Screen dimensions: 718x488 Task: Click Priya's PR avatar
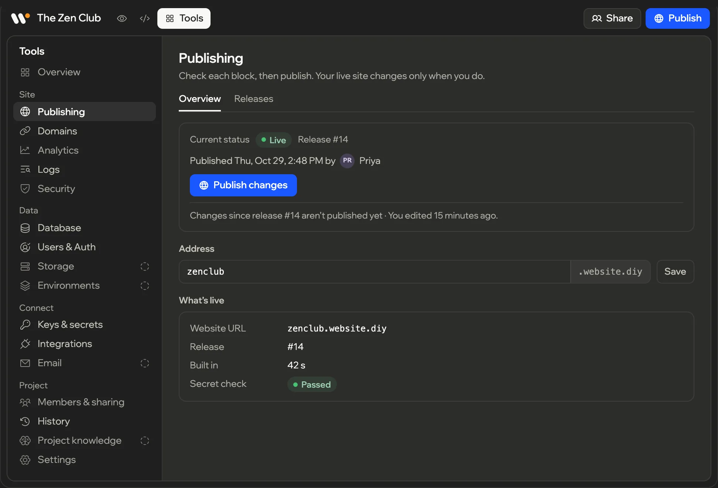[347, 161]
